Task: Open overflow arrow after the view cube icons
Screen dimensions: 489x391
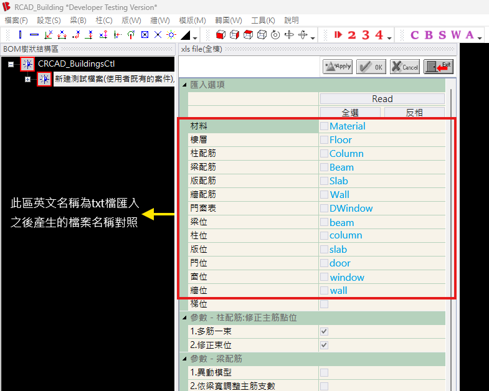Action: [x=313, y=38]
